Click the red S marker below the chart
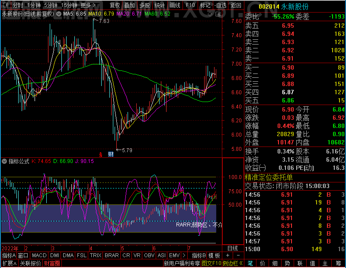Viewport: 346px width, 268px height. 101,155
